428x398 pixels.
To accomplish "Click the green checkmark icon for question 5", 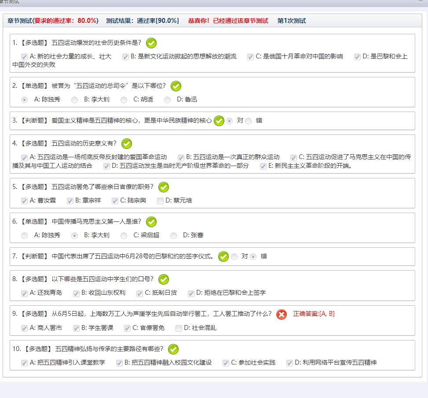I will [164, 187].
